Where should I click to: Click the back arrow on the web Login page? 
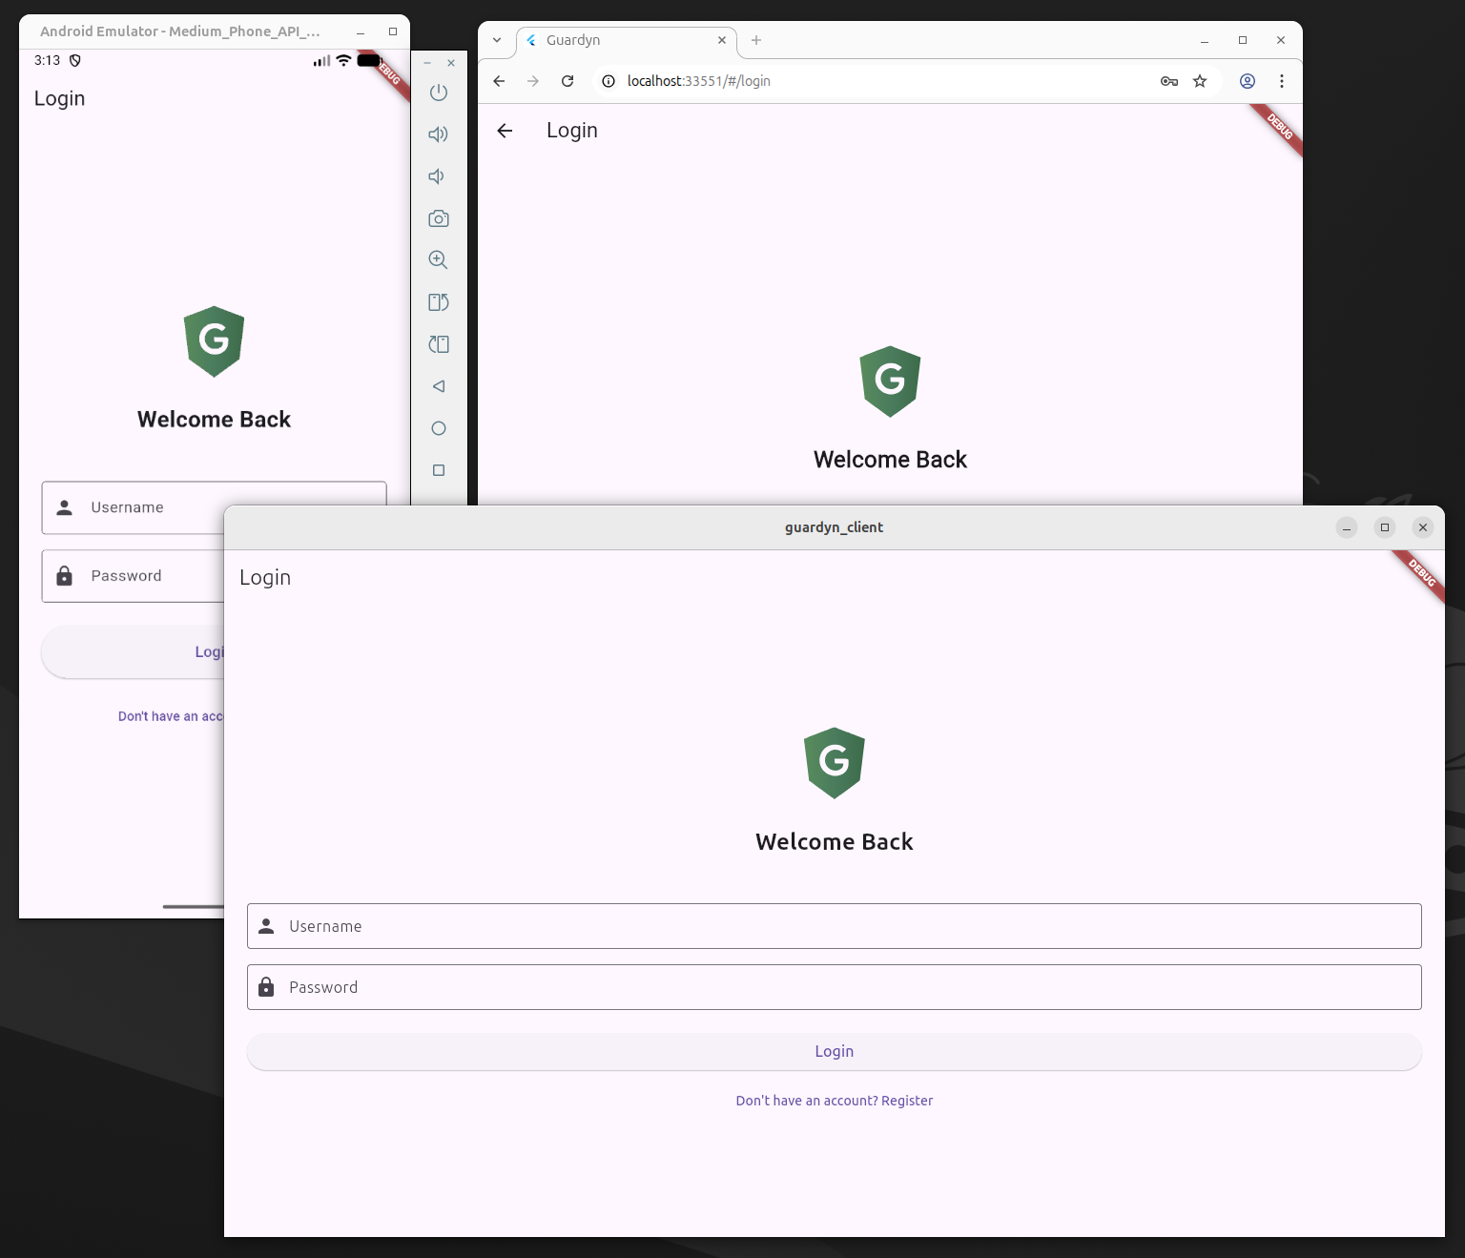[x=504, y=131]
